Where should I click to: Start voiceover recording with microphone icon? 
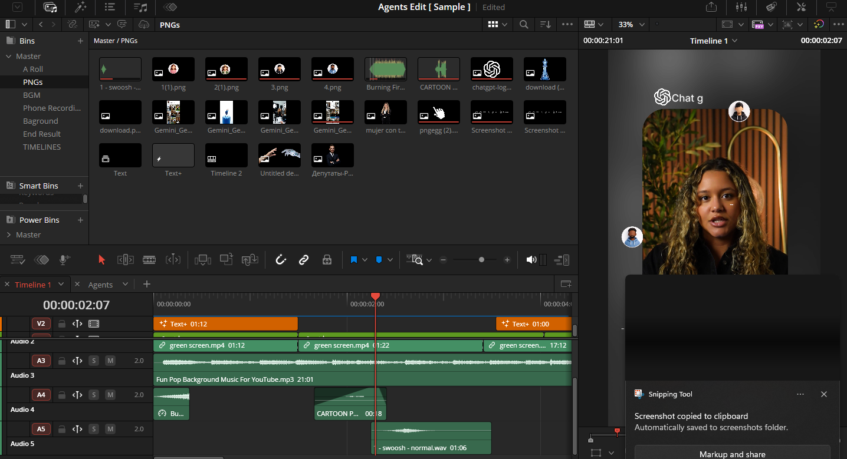pyautogui.click(x=64, y=260)
